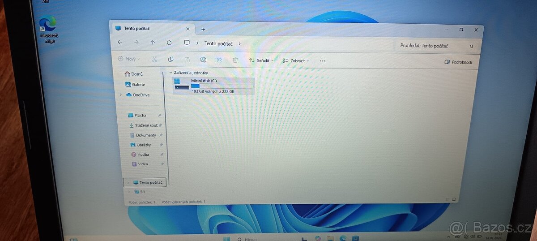Open Widgets icon on taskbar
This screenshot has width=537, height=241.
click(x=73, y=240)
